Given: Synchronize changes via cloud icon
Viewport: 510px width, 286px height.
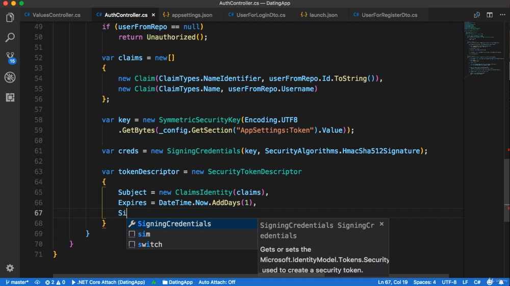Looking at the screenshot, I should pyautogui.click(x=37, y=282).
